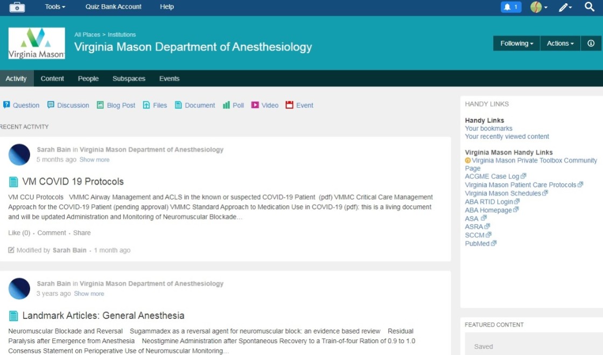
Task: Open the user avatar menu in the top bar
Action: click(x=539, y=7)
